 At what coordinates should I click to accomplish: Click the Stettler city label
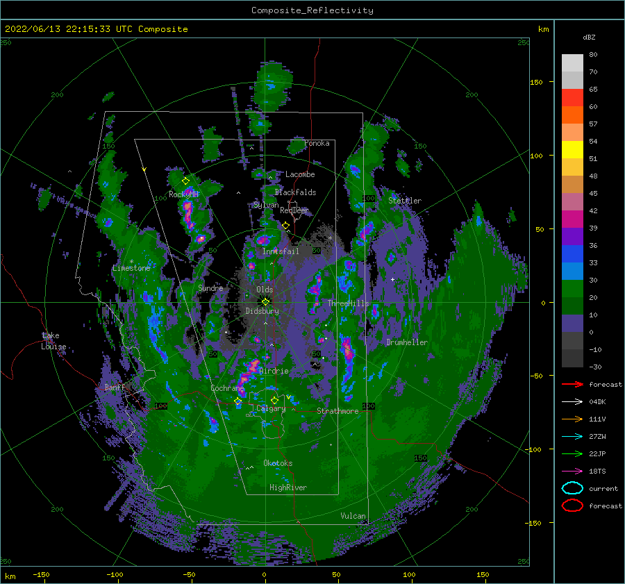(x=405, y=201)
